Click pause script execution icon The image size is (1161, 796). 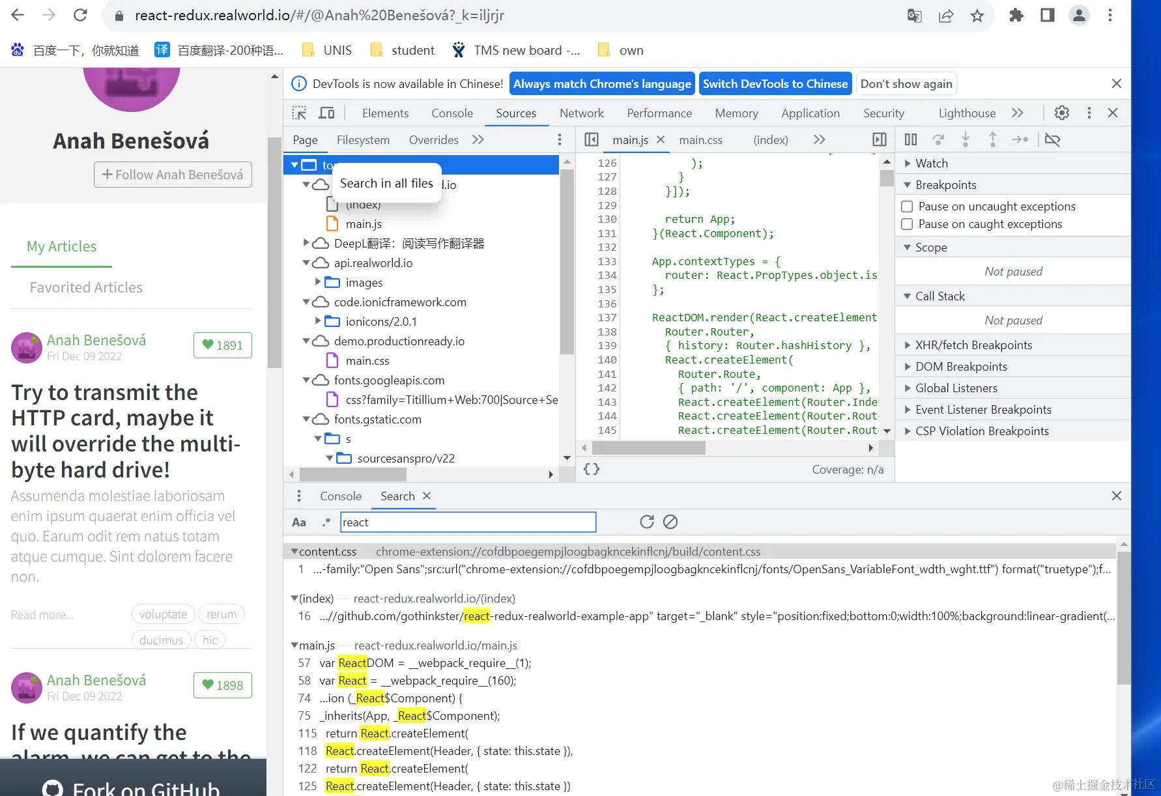pyautogui.click(x=911, y=139)
